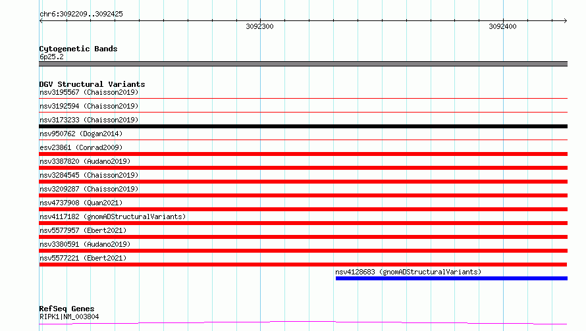This screenshot has height=331, width=586.
Task: Click the left arrow of the ruler
Action: [41, 21]
